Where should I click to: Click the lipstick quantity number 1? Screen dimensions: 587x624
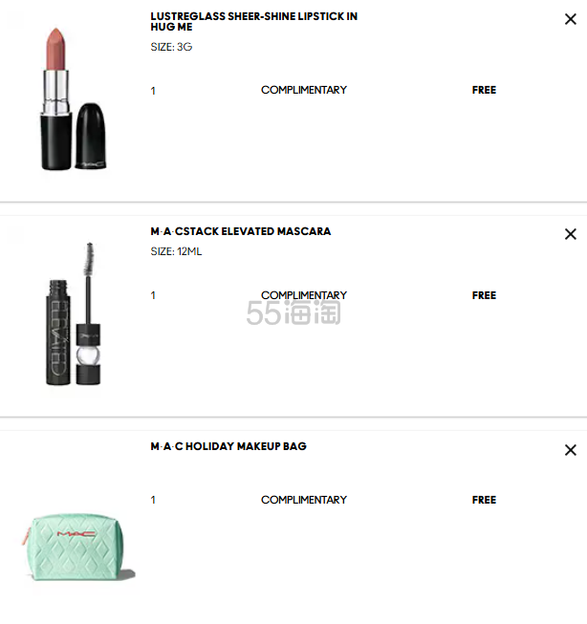(153, 91)
